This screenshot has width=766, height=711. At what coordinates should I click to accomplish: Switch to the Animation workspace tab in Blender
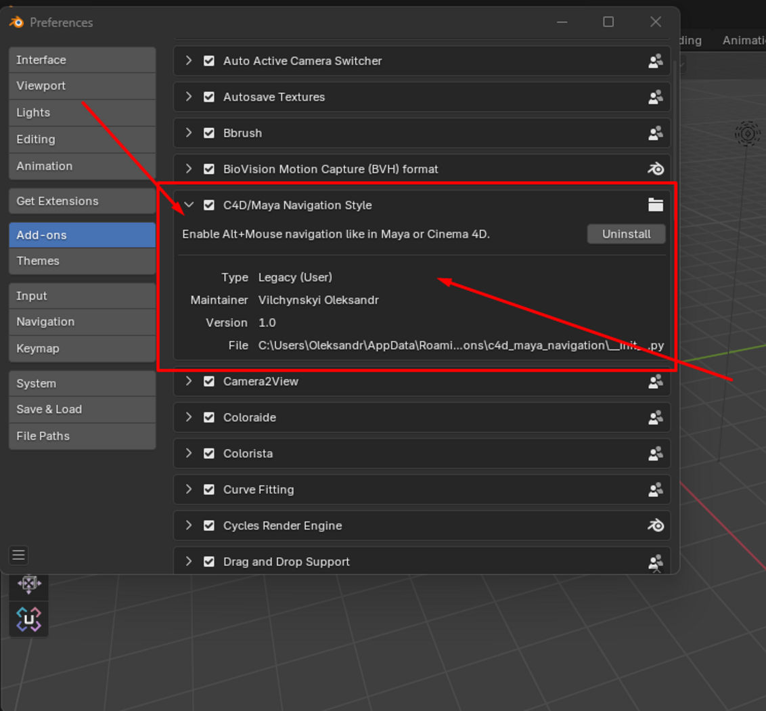(744, 41)
